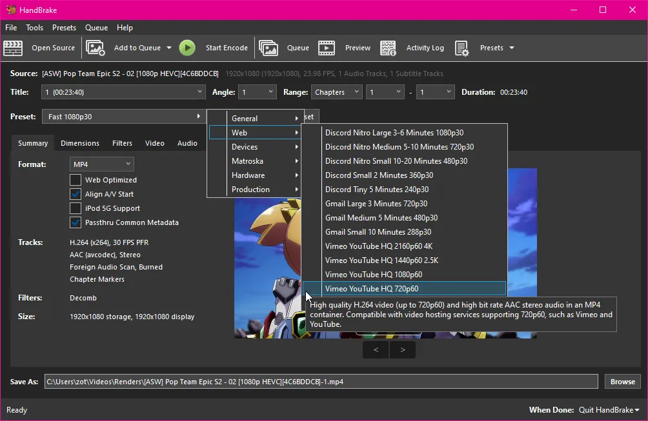This screenshot has height=421, width=648.
Task: Click the HandBrake icon in the title bar
Action: click(x=12, y=10)
